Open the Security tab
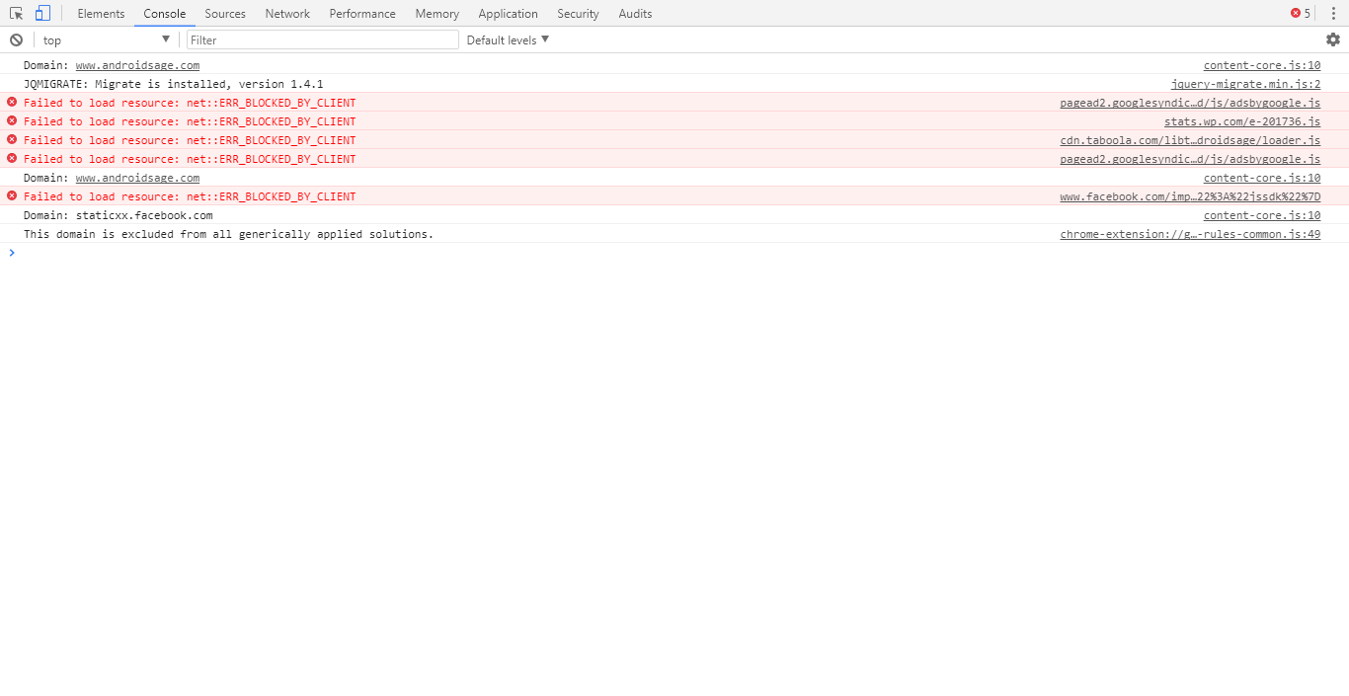1349x696 pixels. click(578, 13)
